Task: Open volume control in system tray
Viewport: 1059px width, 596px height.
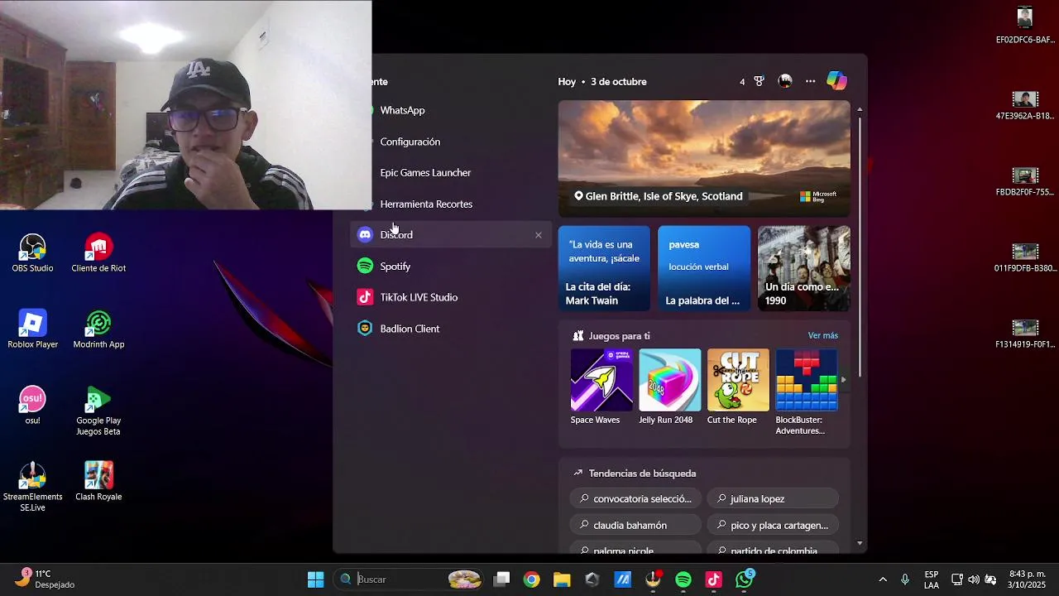Action: pos(974,579)
